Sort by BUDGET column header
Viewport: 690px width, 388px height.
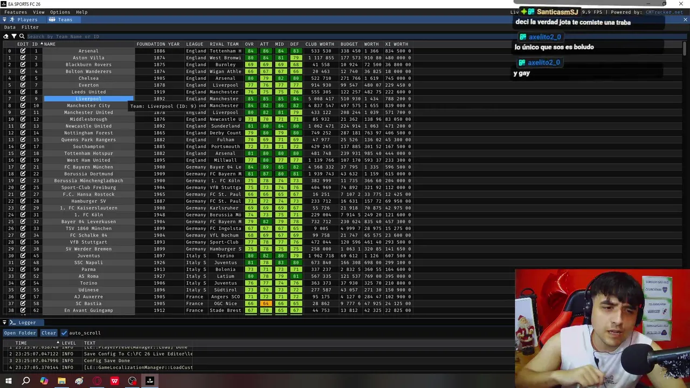[349, 44]
